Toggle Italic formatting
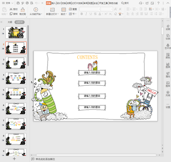The width and height of the screenshot is (171, 162). (86, 14)
